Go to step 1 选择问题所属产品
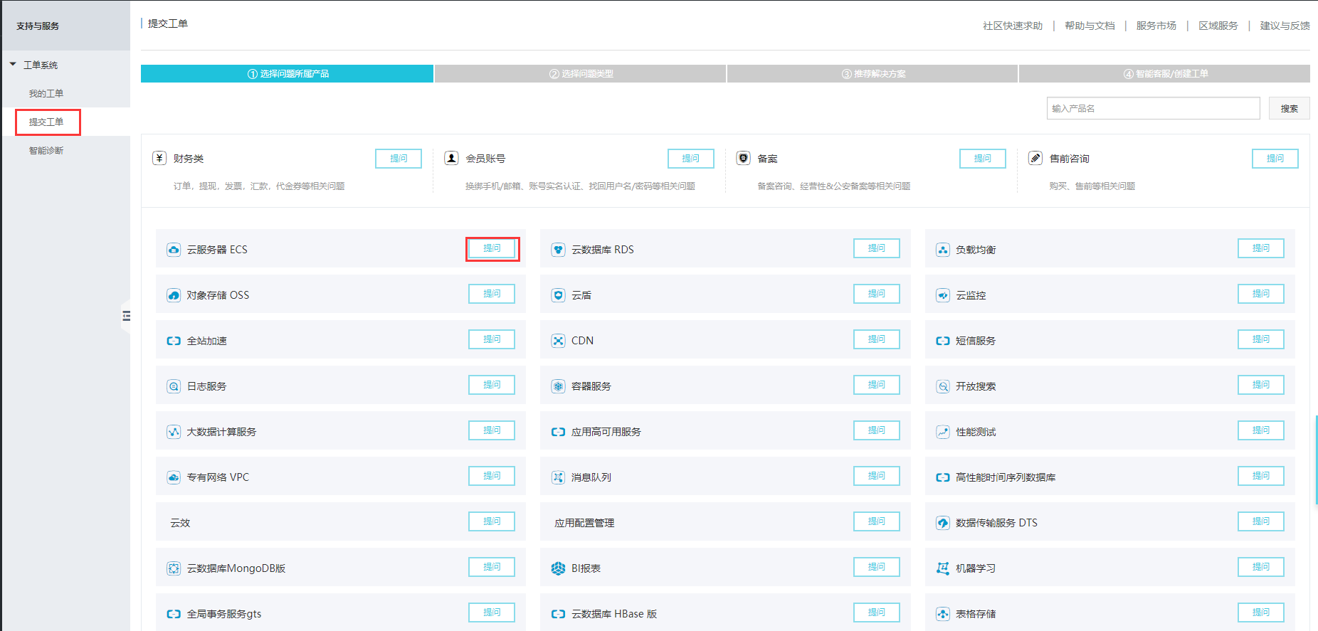1318x631 pixels. pos(287,74)
